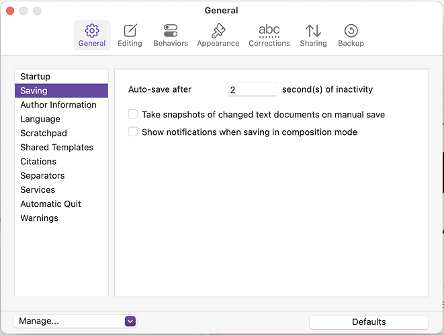The image size is (444, 335).
Task: Select the Saving sidebar item
Action: 61,91
